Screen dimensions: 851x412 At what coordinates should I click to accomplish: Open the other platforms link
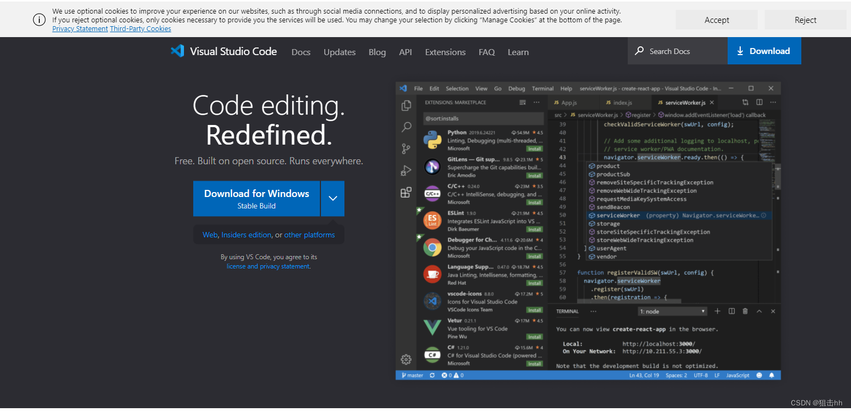click(310, 235)
